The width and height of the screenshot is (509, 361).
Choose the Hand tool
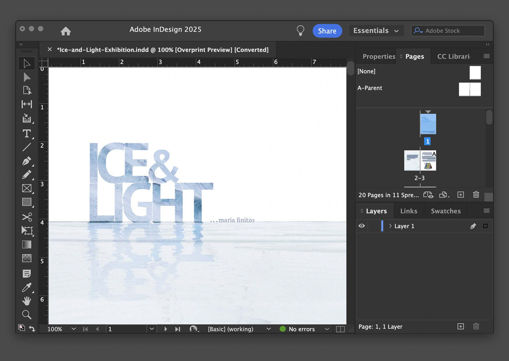coord(26,301)
